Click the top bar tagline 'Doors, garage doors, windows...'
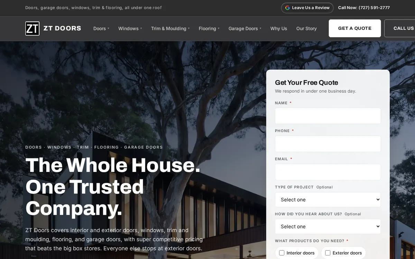 coord(93,8)
